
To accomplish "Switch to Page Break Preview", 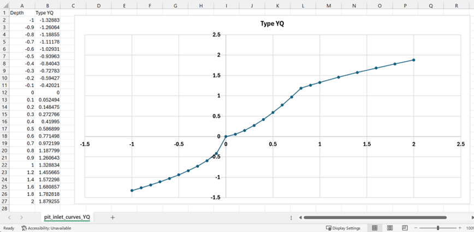I will pyautogui.click(x=405, y=228).
